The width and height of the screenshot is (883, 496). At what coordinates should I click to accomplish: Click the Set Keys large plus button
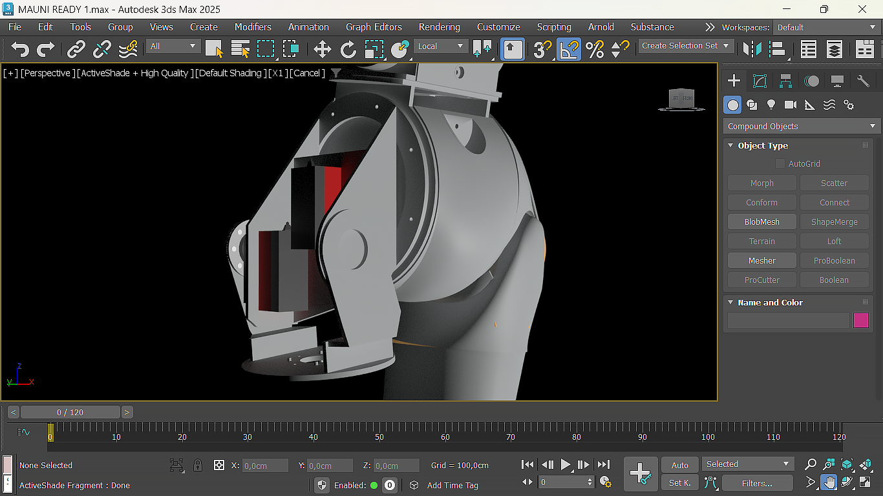point(641,473)
